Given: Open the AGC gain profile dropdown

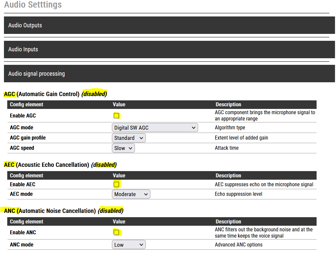Looking at the screenshot, I should pos(129,138).
